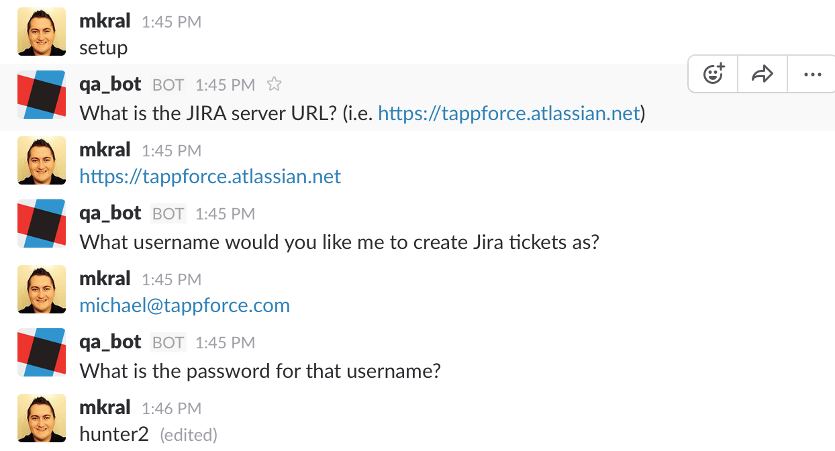Open qa_bot avatar beside the username question

coord(42,223)
